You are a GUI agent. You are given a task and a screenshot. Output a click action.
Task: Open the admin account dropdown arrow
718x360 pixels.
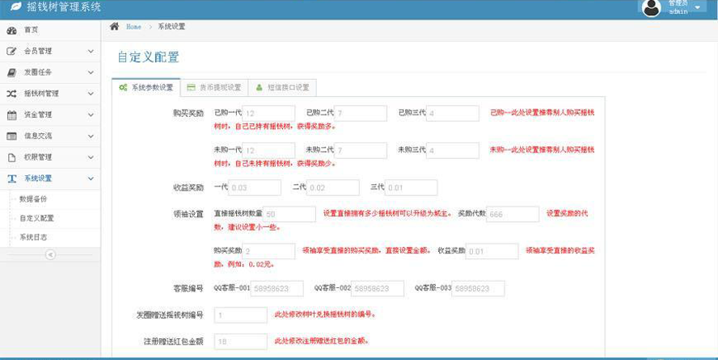tap(698, 8)
